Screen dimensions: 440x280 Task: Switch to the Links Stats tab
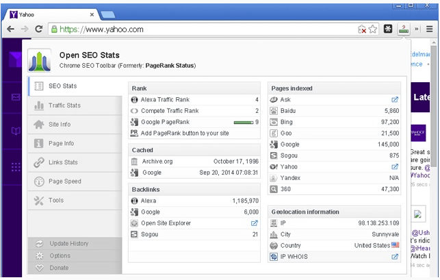tap(75, 162)
